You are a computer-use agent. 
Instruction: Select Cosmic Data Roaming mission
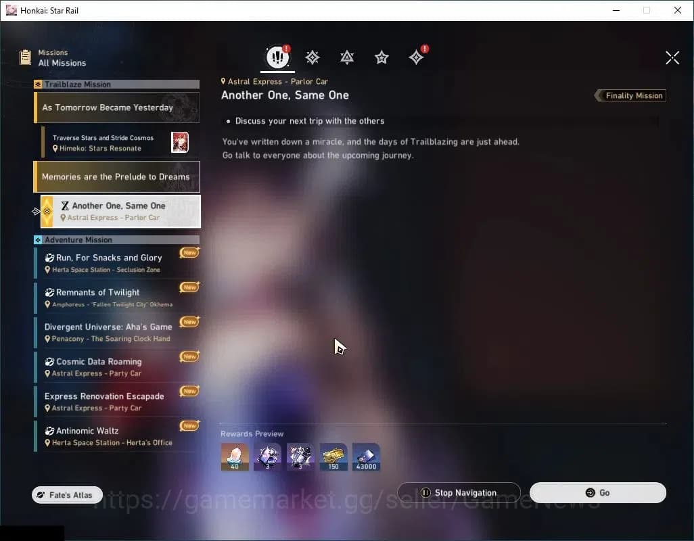[117, 367]
